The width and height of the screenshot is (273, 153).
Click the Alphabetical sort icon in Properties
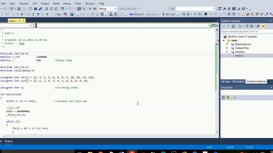(229, 98)
